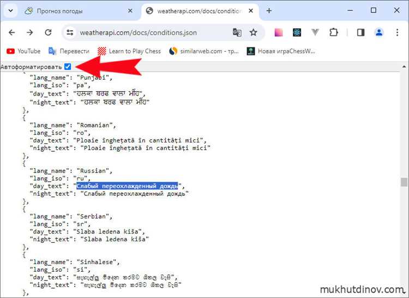
Task: Open the React Developer Tools extension
Action: [x=297, y=32]
